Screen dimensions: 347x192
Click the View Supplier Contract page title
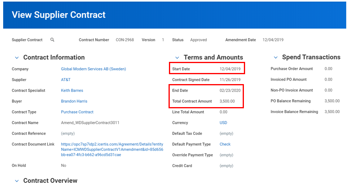(x=59, y=15)
